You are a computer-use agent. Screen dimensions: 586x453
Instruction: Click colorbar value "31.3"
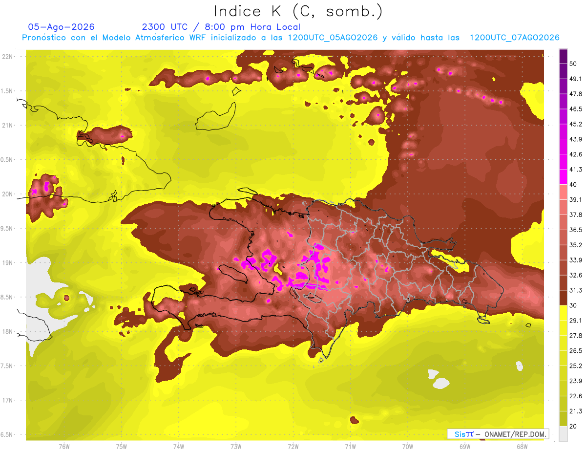(576, 290)
